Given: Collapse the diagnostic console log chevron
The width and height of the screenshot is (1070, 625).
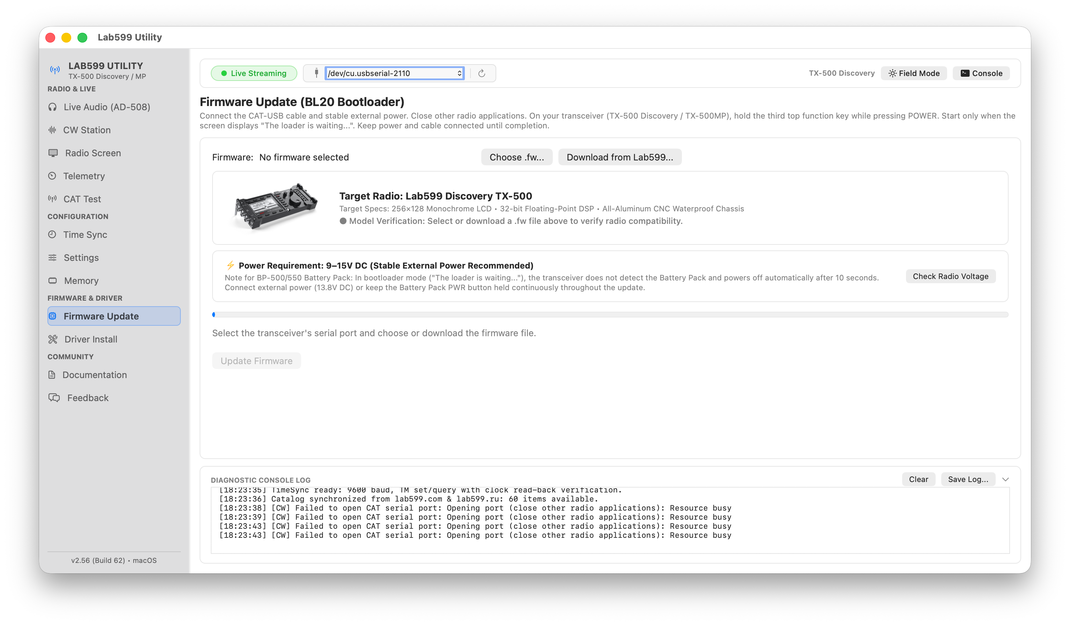Looking at the screenshot, I should pyautogui.click(x=1005, y=479).
